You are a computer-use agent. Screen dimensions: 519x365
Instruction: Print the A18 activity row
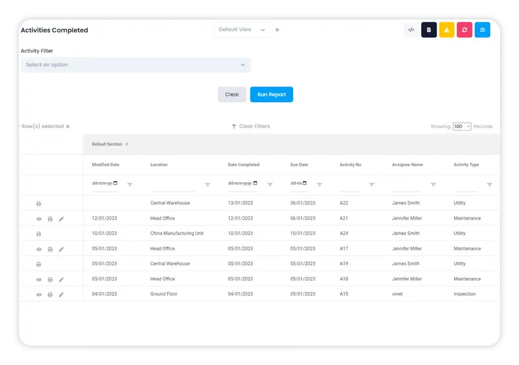click(x=50, y=279)
